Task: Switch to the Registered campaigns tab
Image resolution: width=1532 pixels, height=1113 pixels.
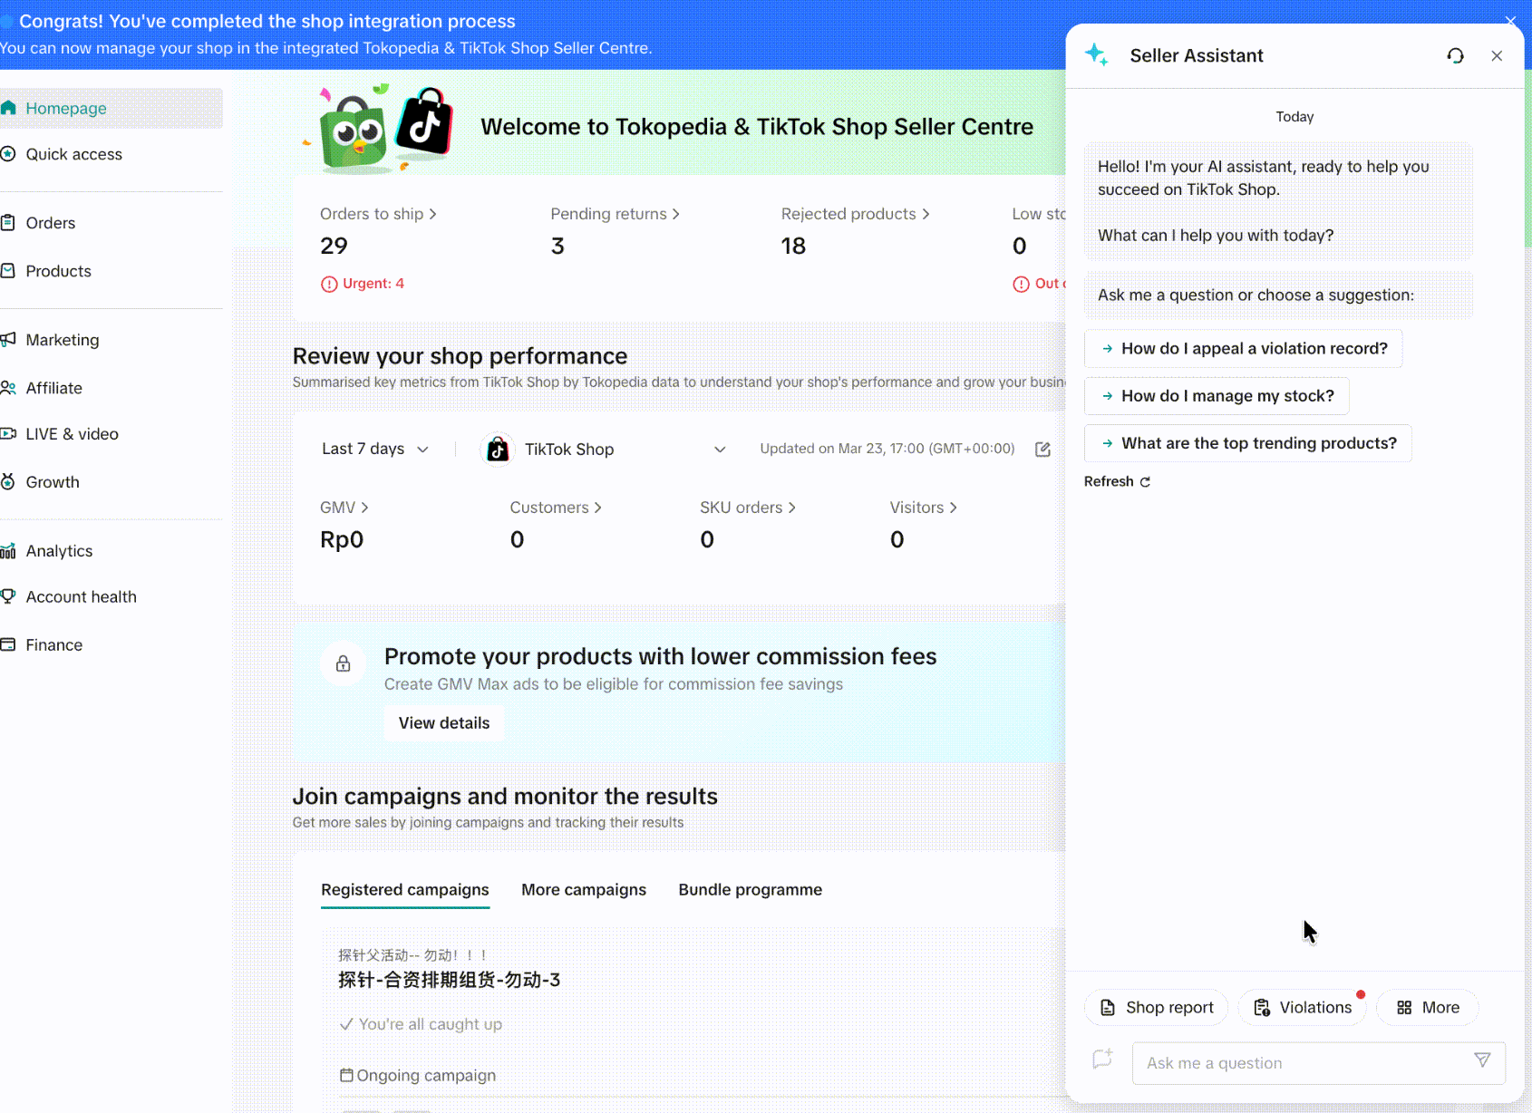Action: click(x=405, y=890)
